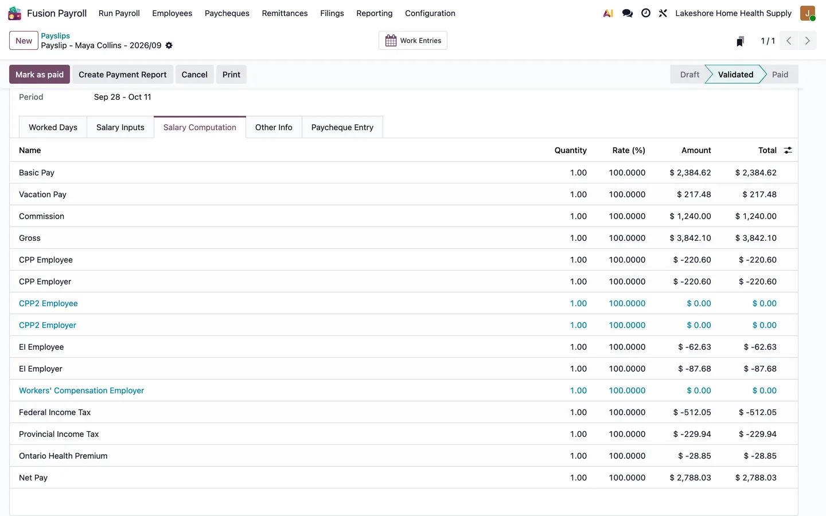Open the Reporting menu
826x516 pixels.
coord(374,13)
